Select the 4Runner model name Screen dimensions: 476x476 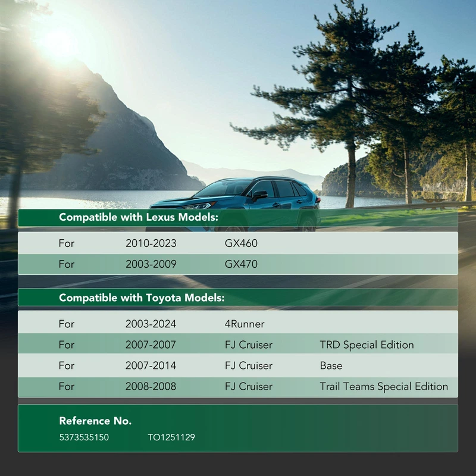[x=245, y=324]
